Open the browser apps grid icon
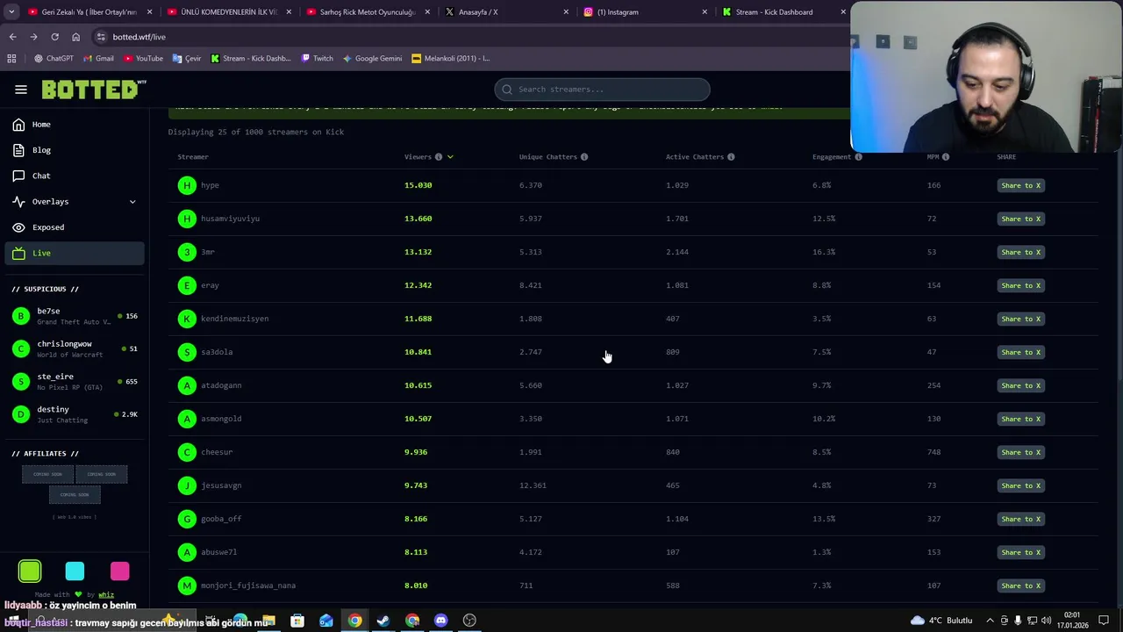 coord(11,59)
